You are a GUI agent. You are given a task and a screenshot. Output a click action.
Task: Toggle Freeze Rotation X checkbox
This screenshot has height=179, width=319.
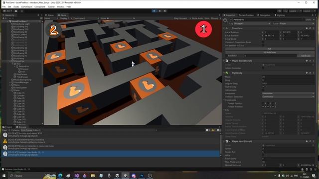tap(263, 106)
